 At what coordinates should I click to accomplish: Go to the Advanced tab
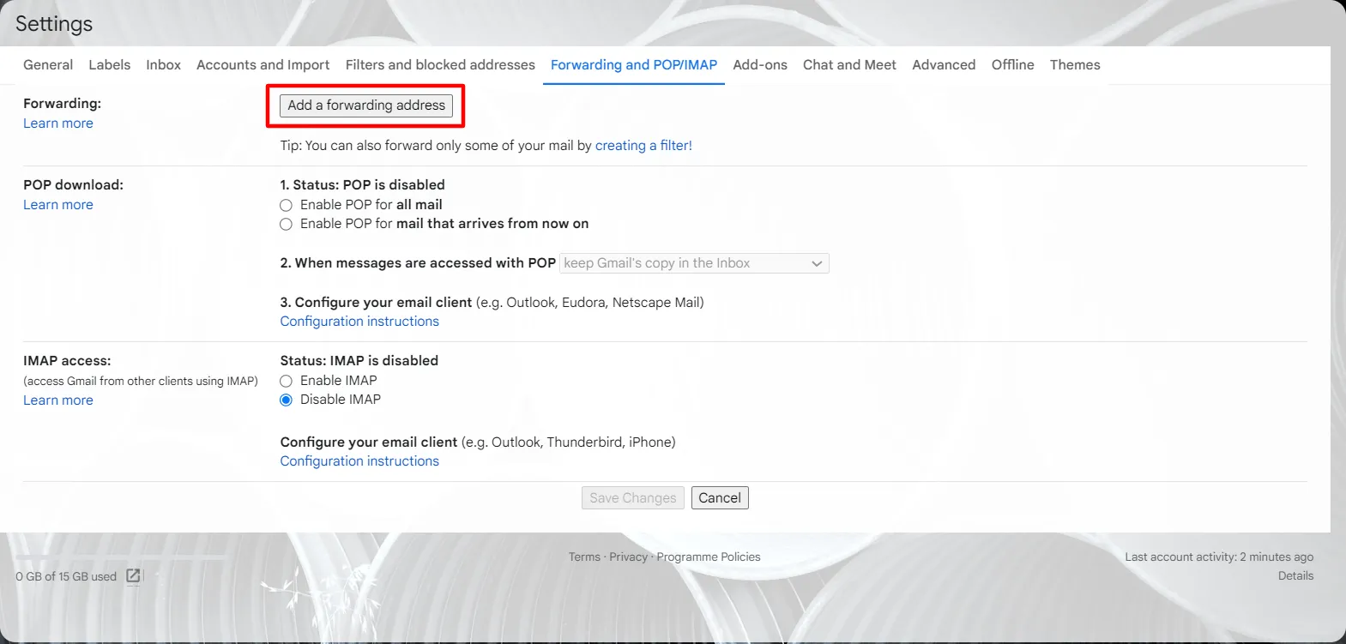point(944,64)
